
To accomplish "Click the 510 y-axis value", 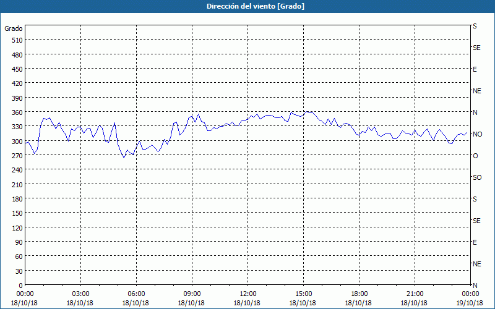I will click(x=17, y=40).
